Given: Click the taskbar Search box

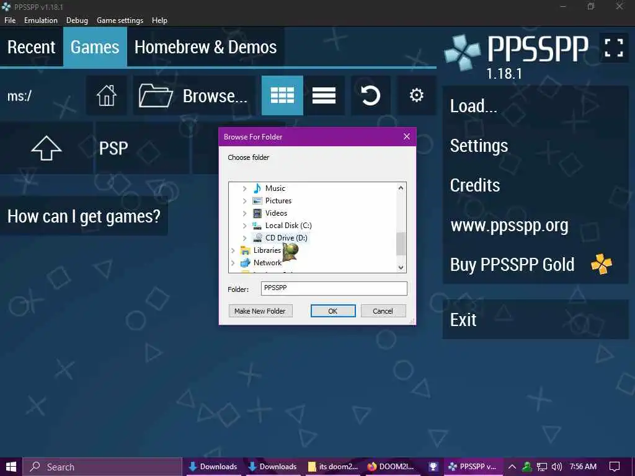Looking at the screenshot, I should pos(102,467).
